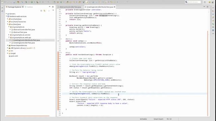
Task: Maximize the editor area
Action: coord(208,7)
